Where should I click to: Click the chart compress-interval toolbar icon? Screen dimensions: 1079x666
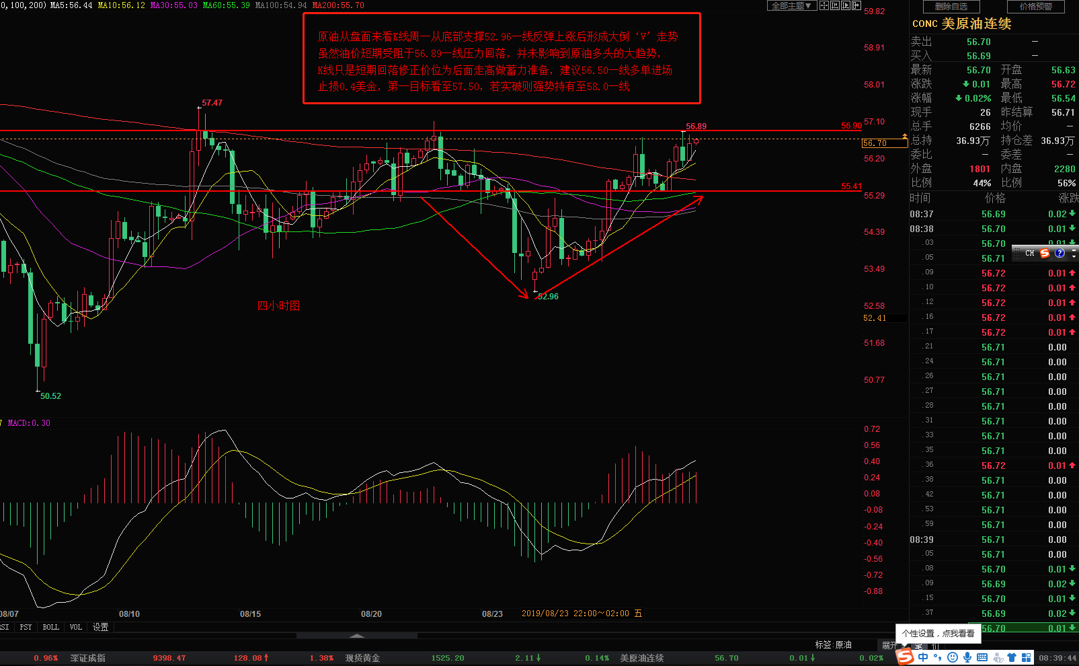click(x=835, y=5)
